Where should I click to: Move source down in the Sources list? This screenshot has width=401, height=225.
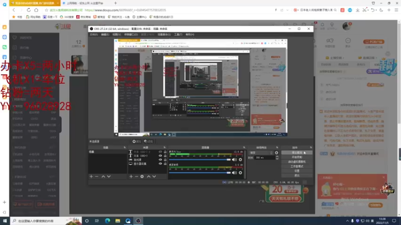(154, 176)
